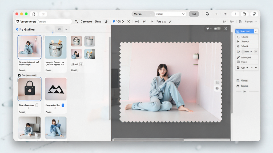The image size is (273, 153).
Task: Add a new tab with the plus next to Verse
Action: 151,14
